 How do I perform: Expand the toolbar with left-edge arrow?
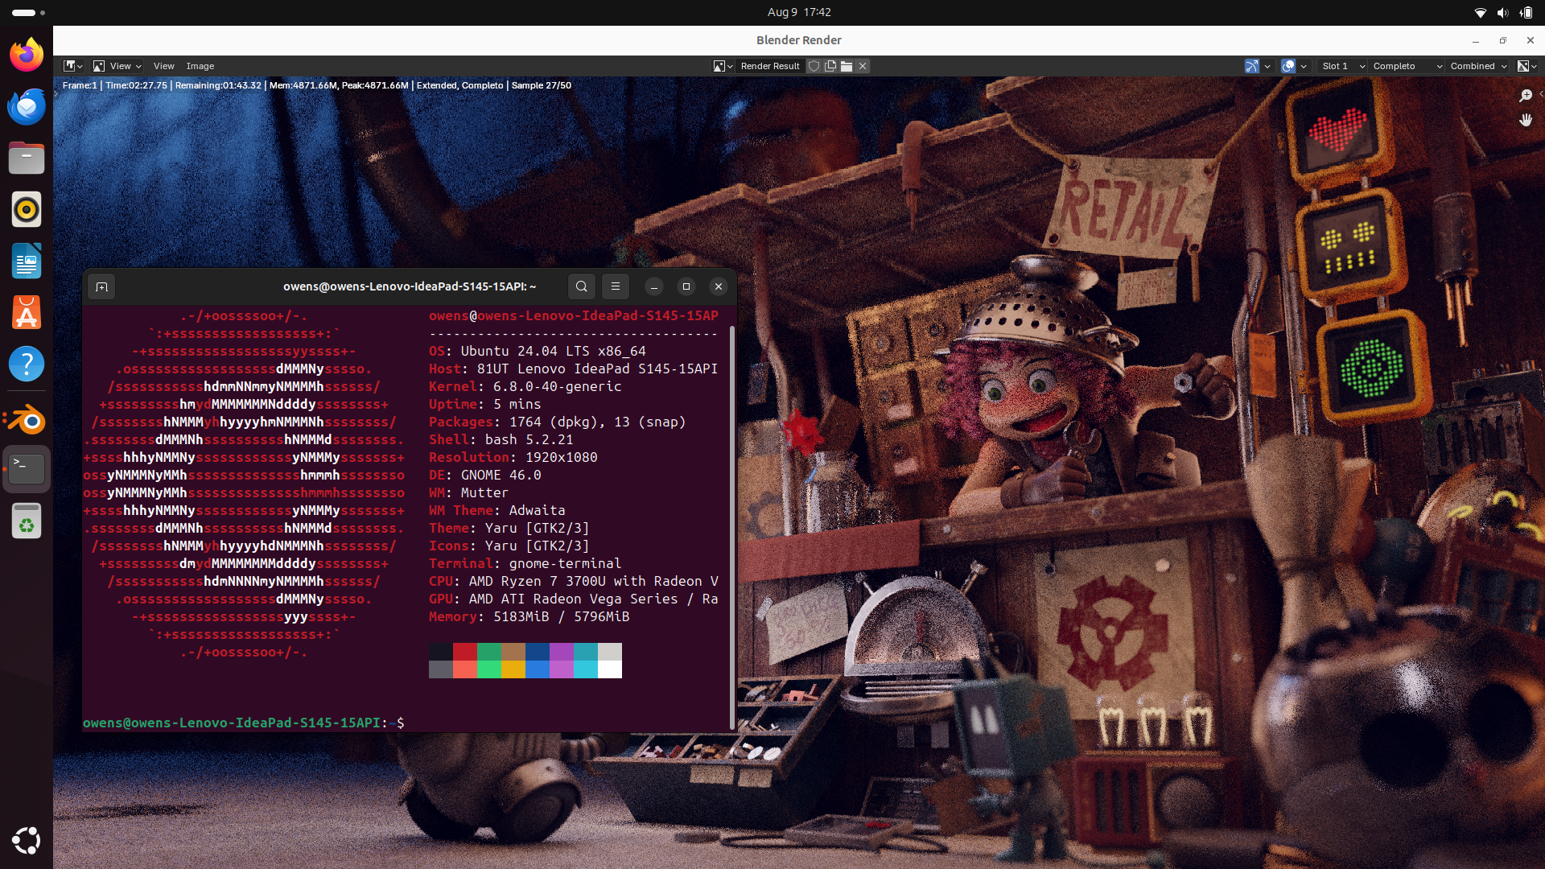[x=56, y=94]
